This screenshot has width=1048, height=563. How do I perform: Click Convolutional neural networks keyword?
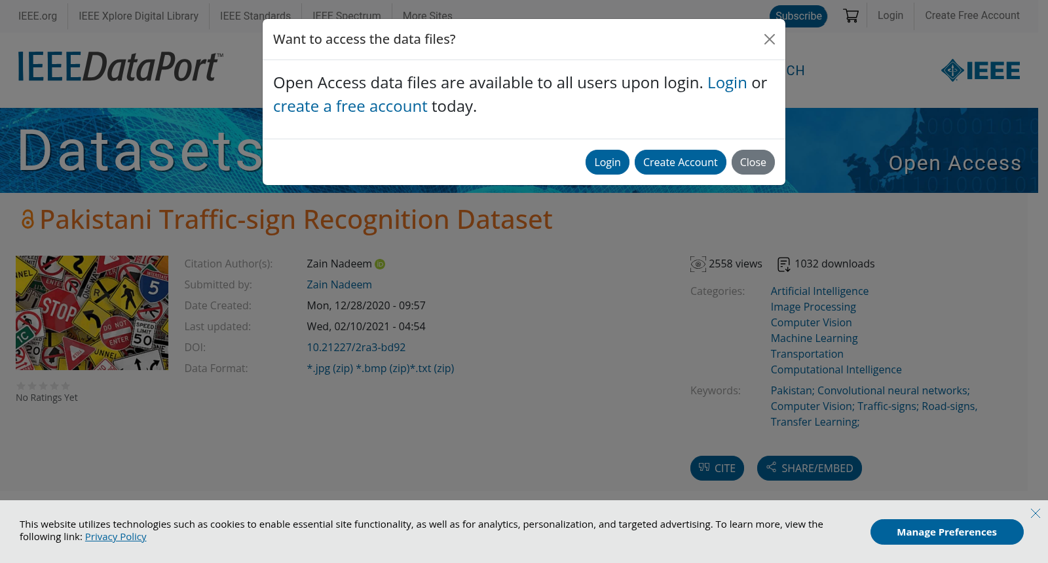[893, 390]
